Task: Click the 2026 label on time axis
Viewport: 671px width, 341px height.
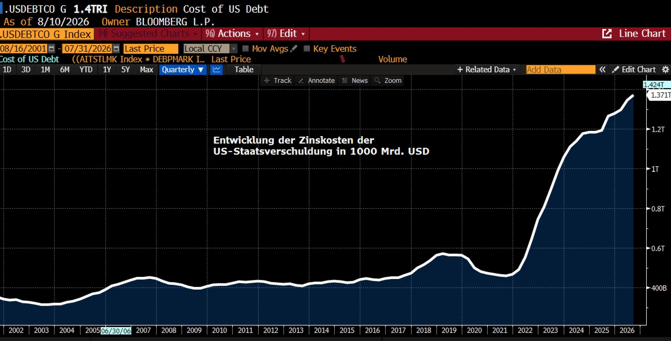Action: click(x=627, y=330)
